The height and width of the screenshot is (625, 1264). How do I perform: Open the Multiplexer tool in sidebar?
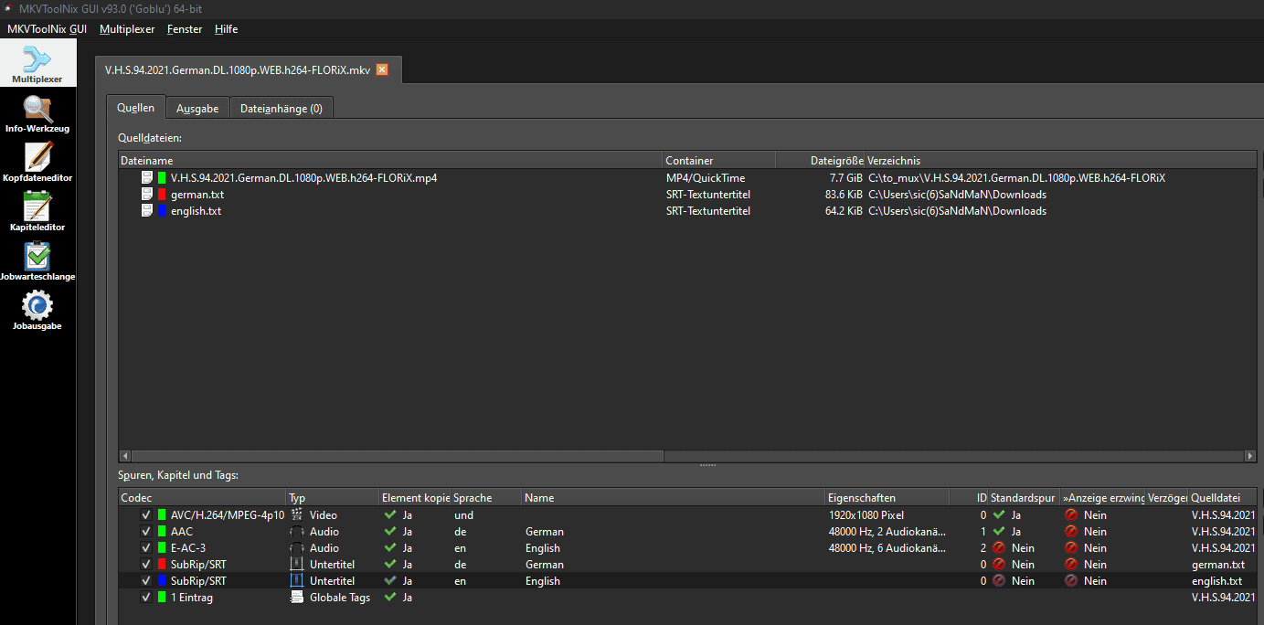pyautogui.click(x=37, y=64)
